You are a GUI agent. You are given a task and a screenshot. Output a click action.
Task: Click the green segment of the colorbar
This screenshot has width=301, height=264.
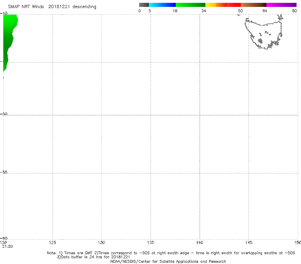(190, 5)
